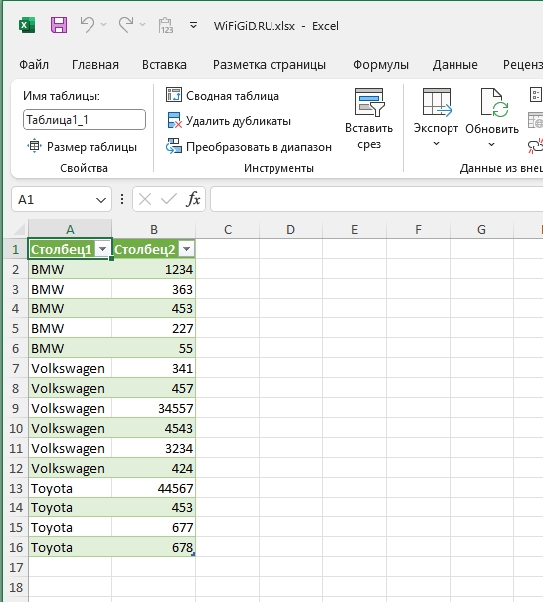This screenshot has width=543, height=602.
Task: Expand the Name Box dropdown
Action: (100, 200)
